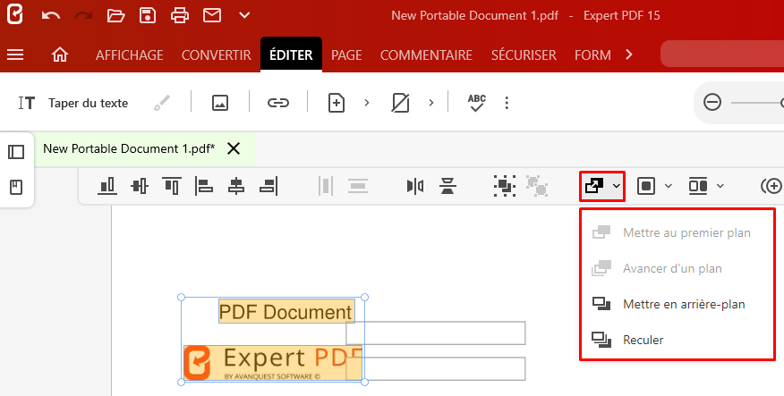784x396 pixels.
Task: Align selected objects to the bottom
Action: pyautogui.click(x=107, y=186)
